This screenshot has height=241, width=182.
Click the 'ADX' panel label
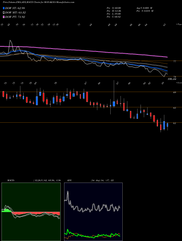click(70, 180)
